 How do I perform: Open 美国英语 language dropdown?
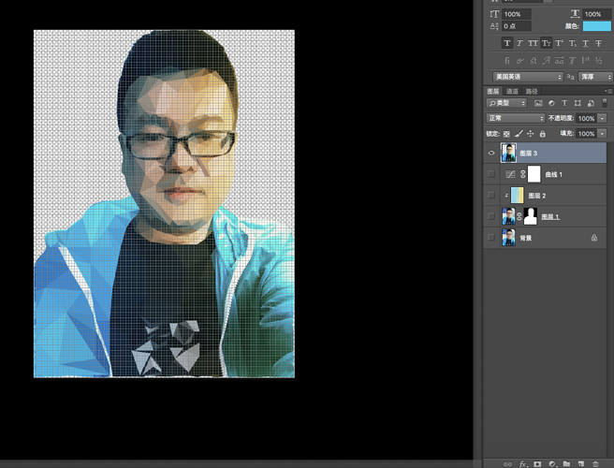(528, 77)
